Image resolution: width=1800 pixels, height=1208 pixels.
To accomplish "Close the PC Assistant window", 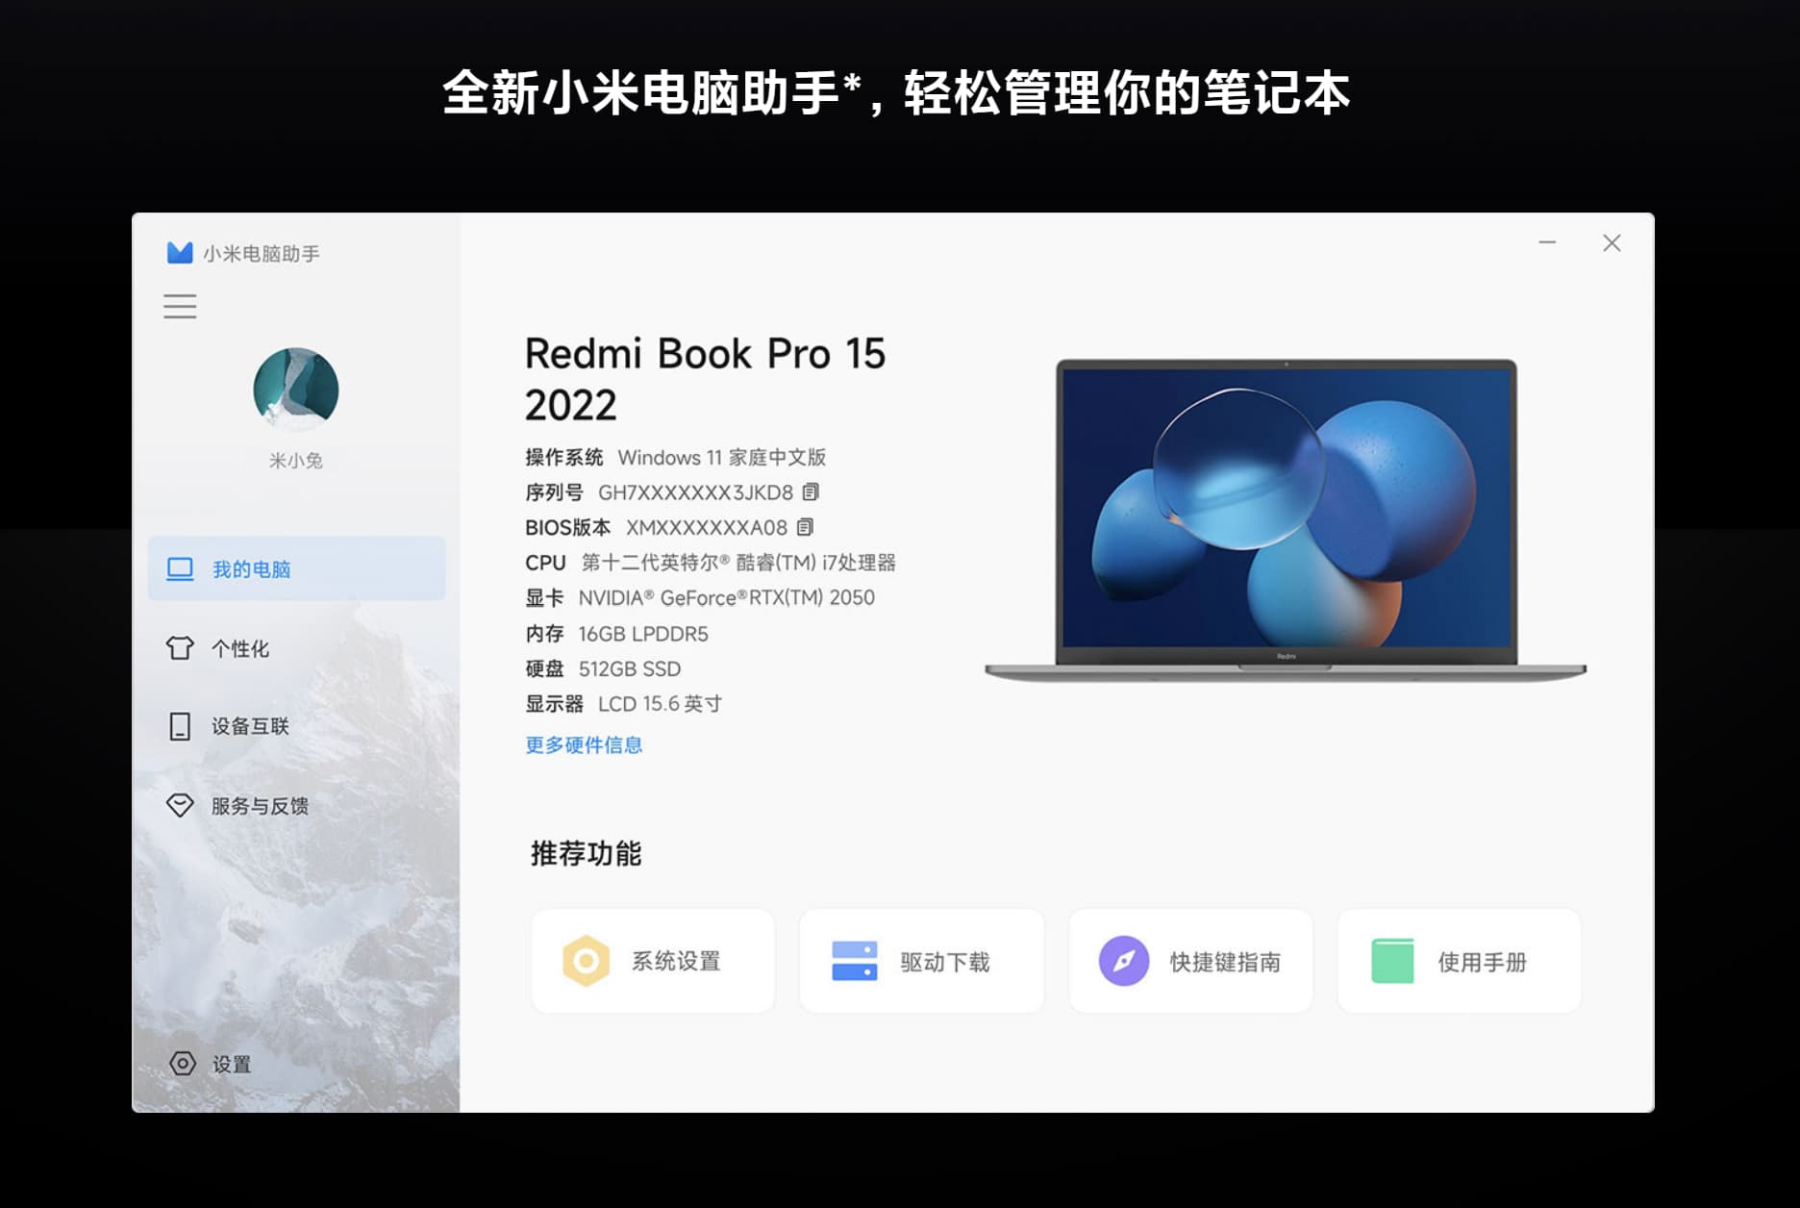I will 1612,242.
